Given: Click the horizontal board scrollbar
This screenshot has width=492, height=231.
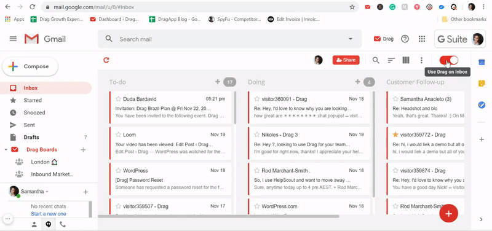Looking at the screenshot, I should (x=218, y=216).
